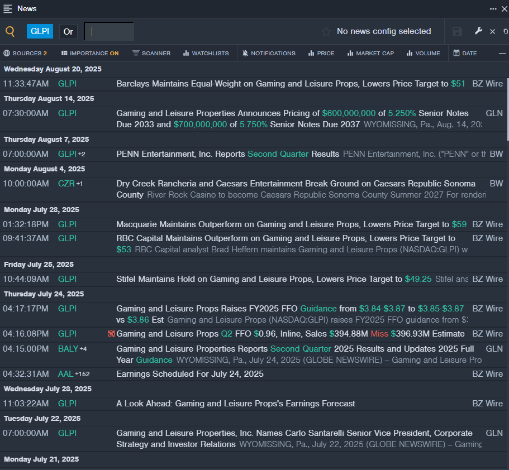
Task: Open the Sources filter
Action: [25, 53]
